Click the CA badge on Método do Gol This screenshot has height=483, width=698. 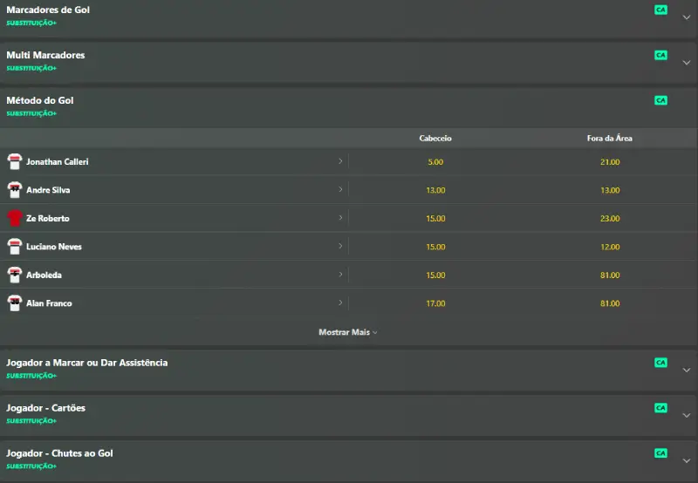(x=660, y=100)
